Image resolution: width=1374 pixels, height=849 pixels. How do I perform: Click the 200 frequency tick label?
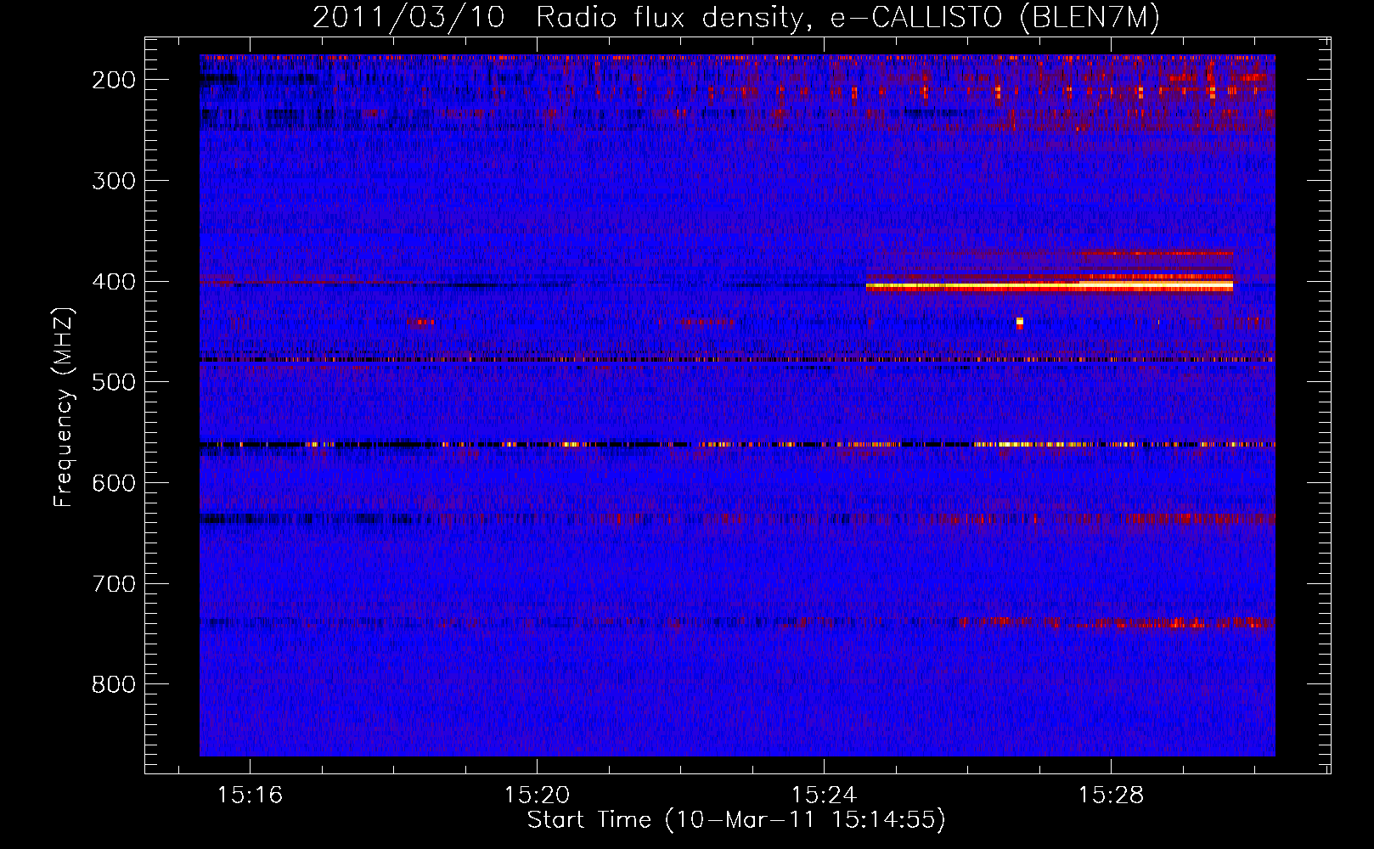point(114,80)
